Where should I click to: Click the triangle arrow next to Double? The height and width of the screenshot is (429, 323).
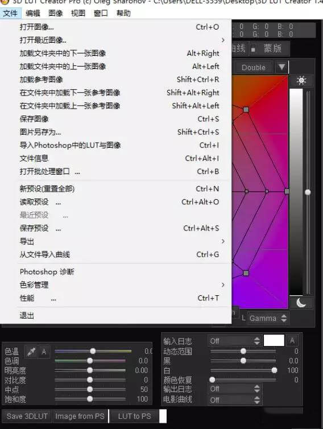point(281,67)
